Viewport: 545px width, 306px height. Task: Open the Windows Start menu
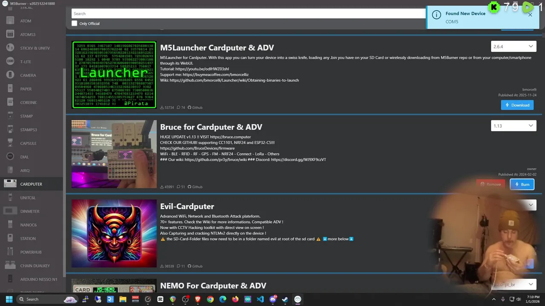tap(9, 299)
